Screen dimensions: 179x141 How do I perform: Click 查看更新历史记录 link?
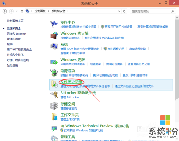(x=139, y=64)
